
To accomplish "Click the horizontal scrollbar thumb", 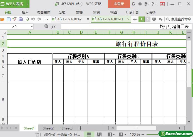I will click(x=136, y=128).
